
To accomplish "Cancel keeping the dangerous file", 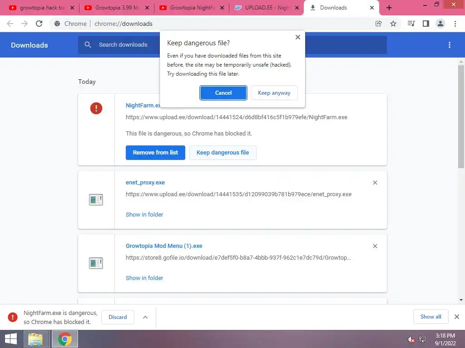I will pos(223,93).
